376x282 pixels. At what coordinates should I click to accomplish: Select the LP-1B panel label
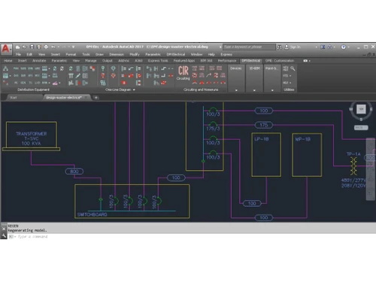point(262,139)
